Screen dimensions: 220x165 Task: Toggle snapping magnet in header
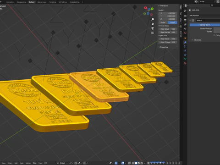[x=76, y=163]
